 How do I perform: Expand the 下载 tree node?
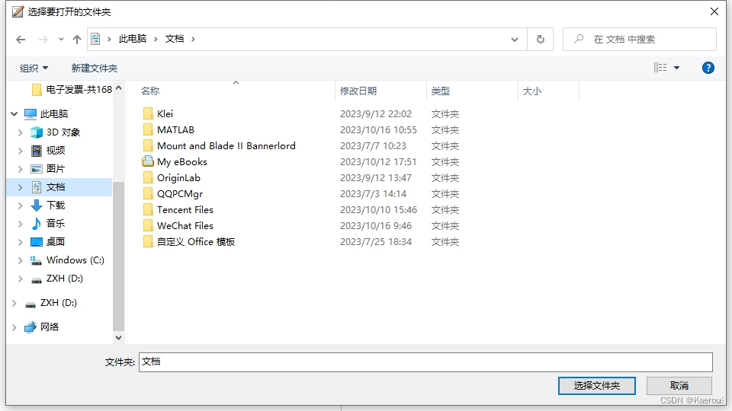coord(20,205)
